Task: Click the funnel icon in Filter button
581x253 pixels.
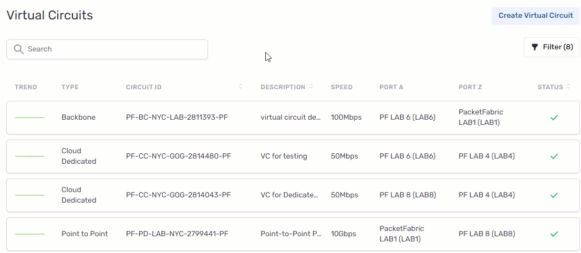Action: [535, 47]
